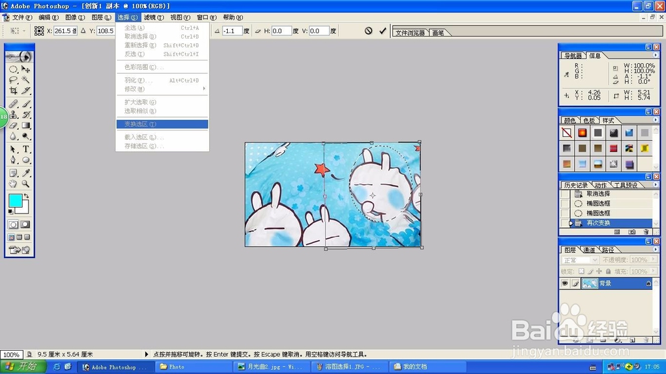Choose the Healing Brush tool
Screen dimensions: 666x374
[x=13, y=104]
